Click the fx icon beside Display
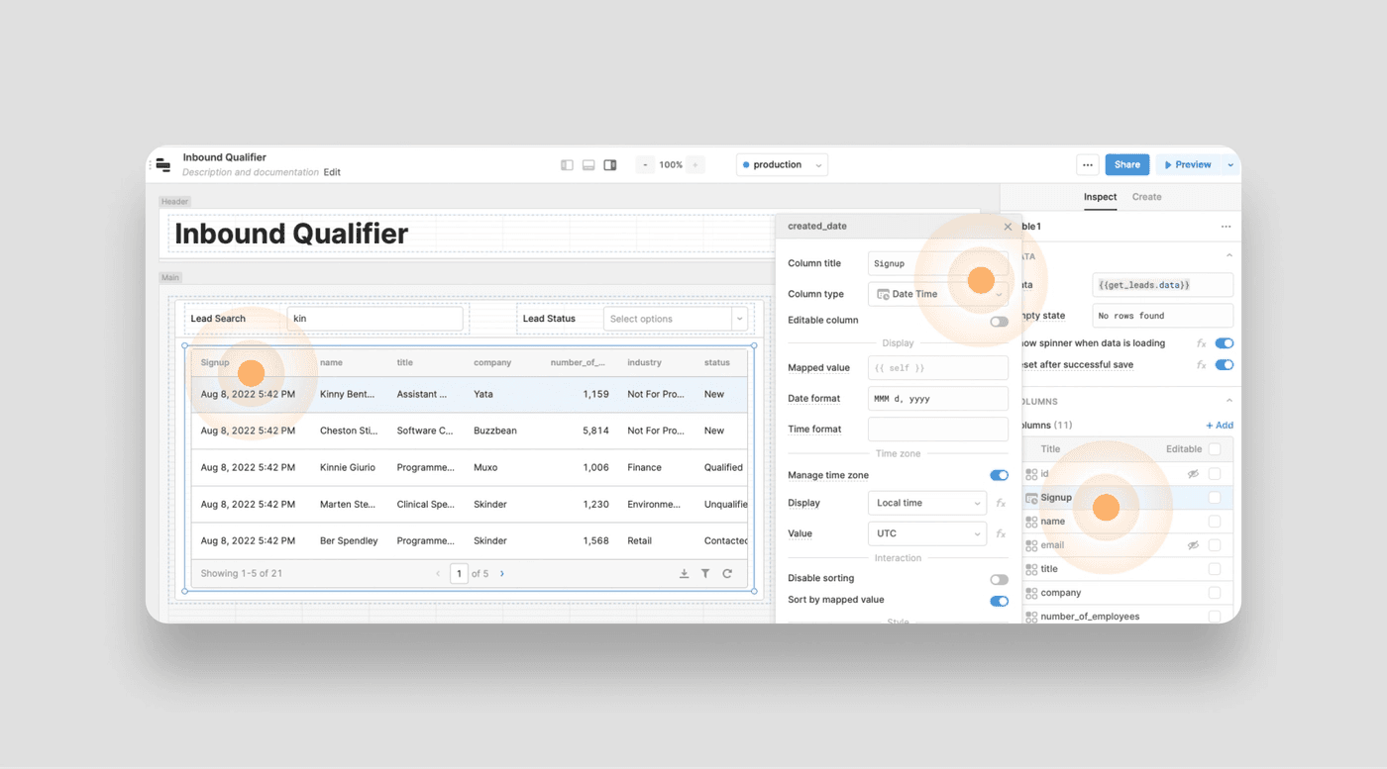Screen dimensions: 1387x769 1001,504
